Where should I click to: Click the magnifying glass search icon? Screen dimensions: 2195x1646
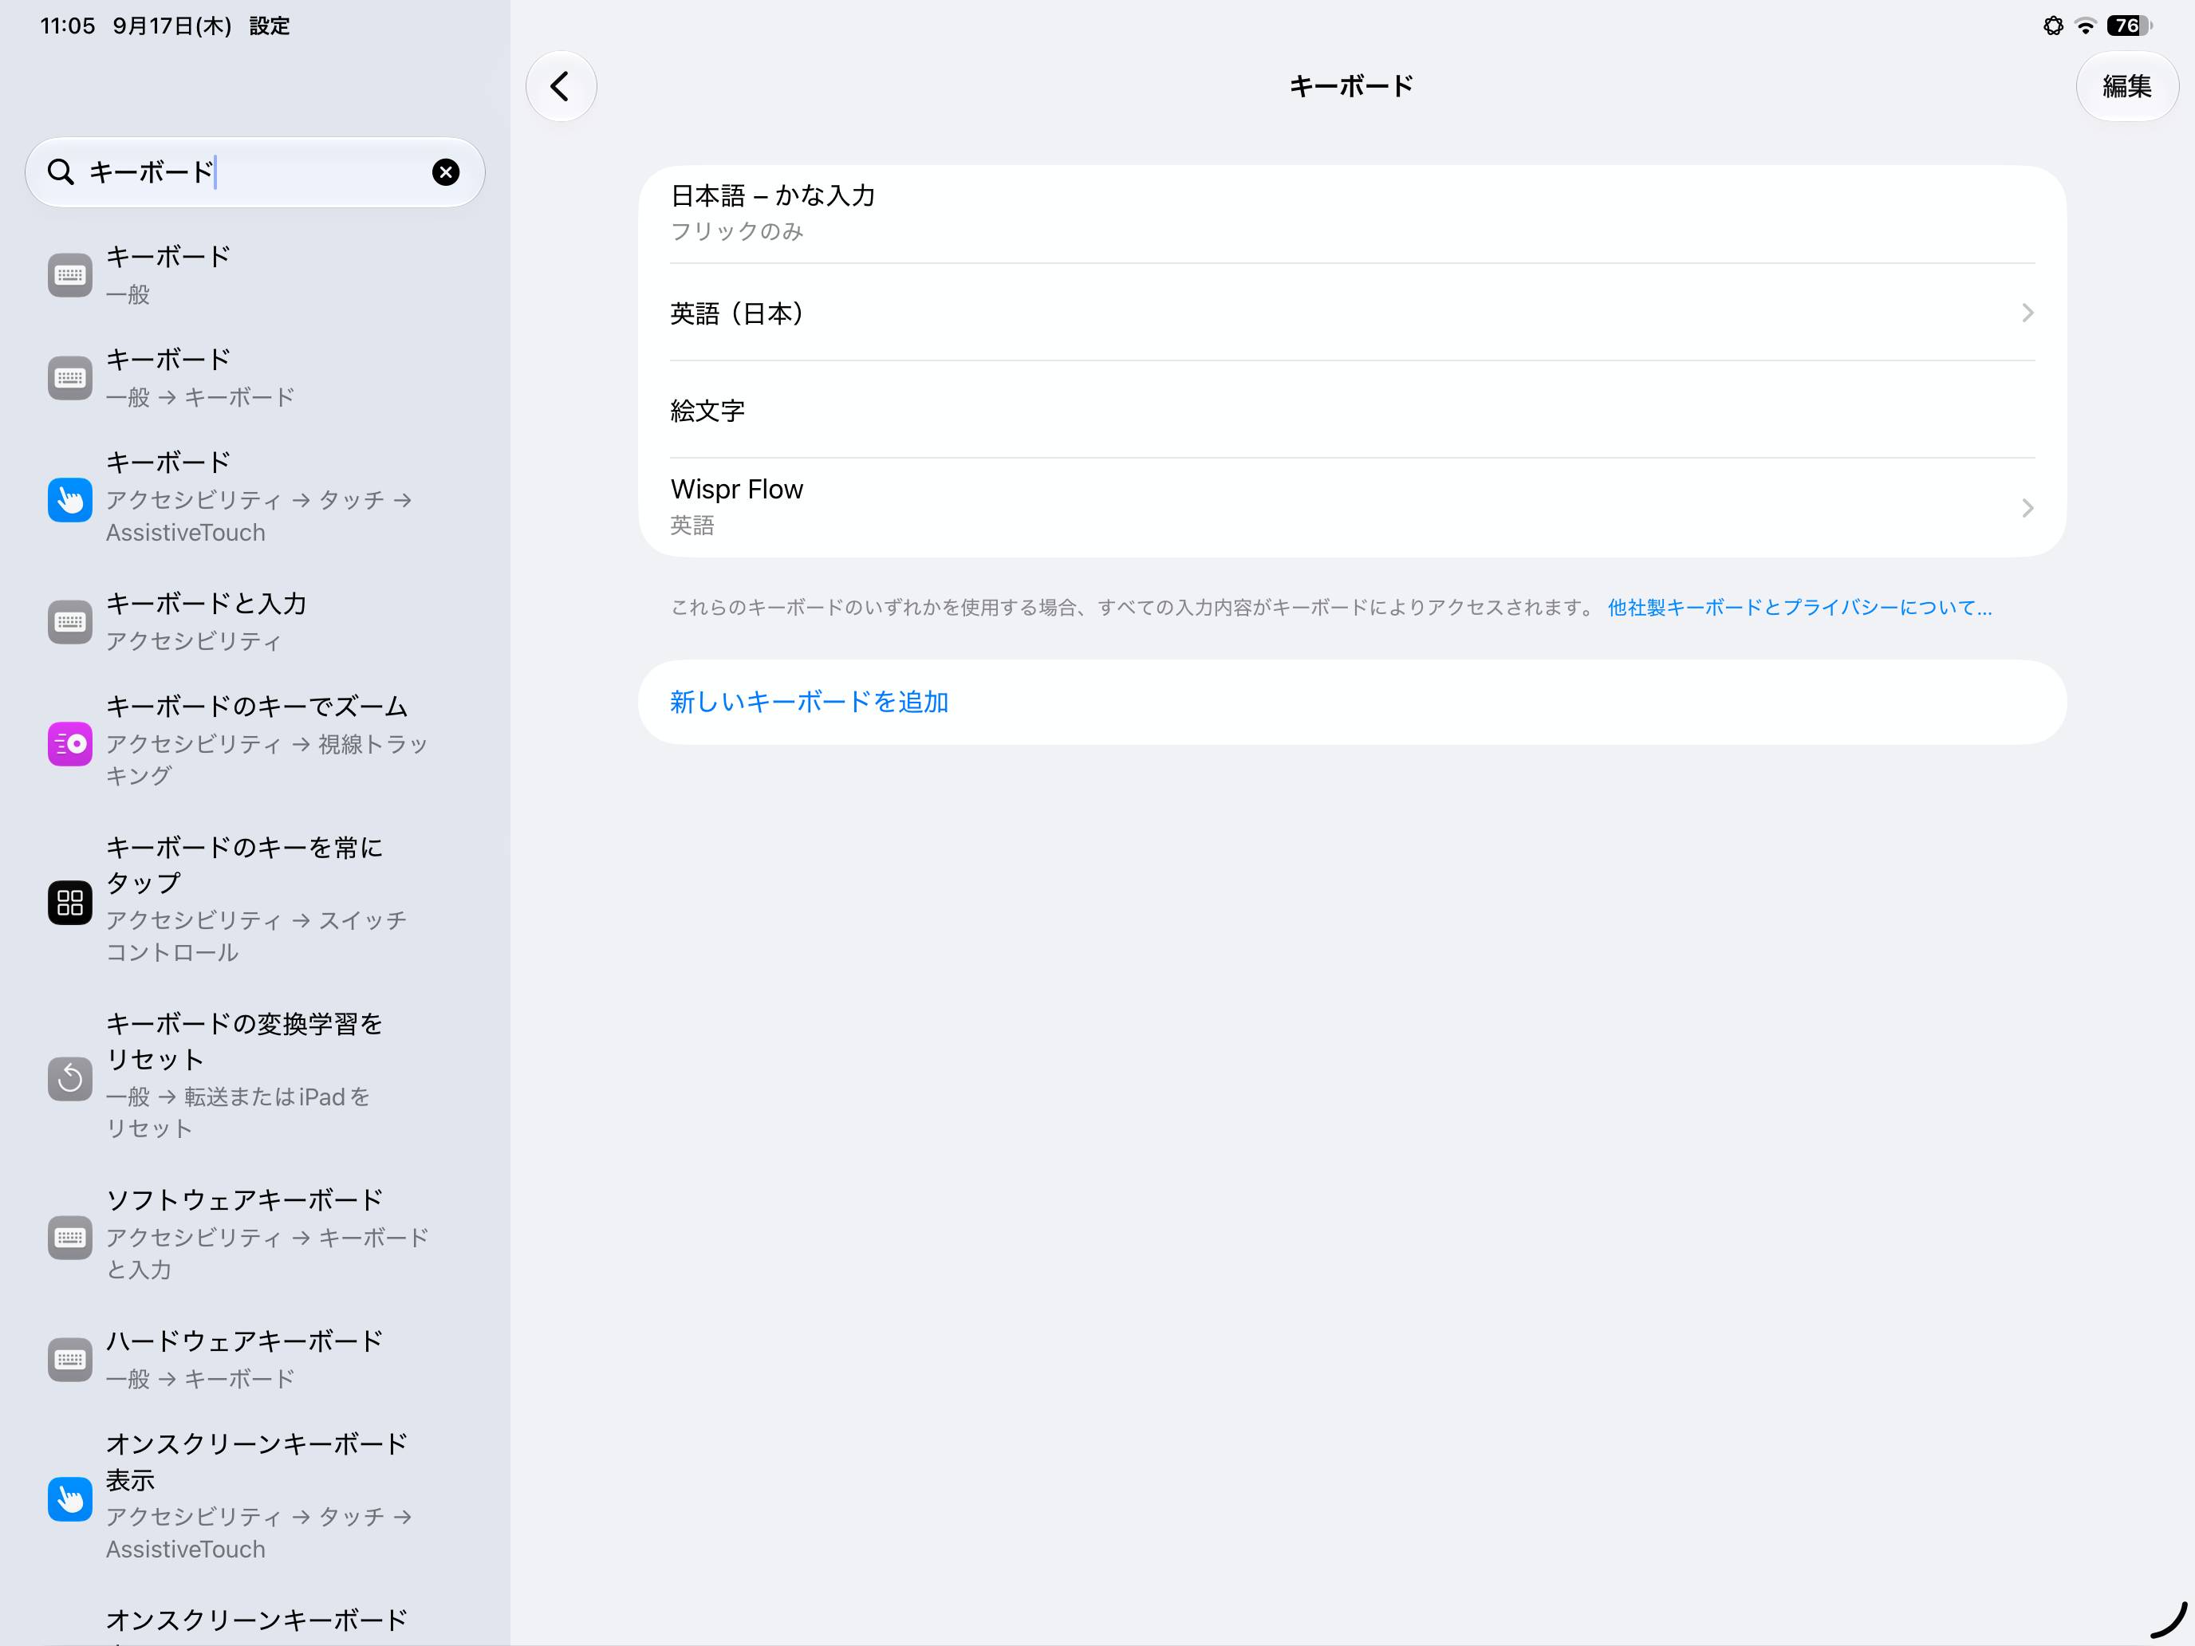tap(61, 172)
